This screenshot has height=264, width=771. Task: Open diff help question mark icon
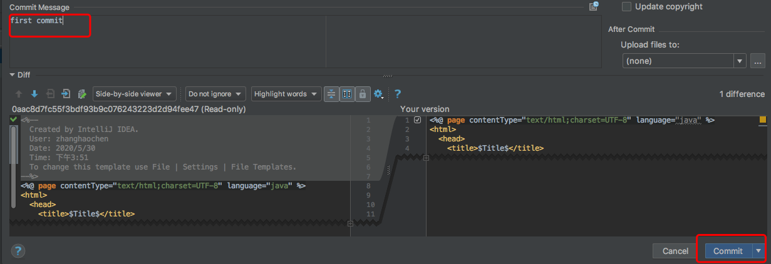[398, 94]
